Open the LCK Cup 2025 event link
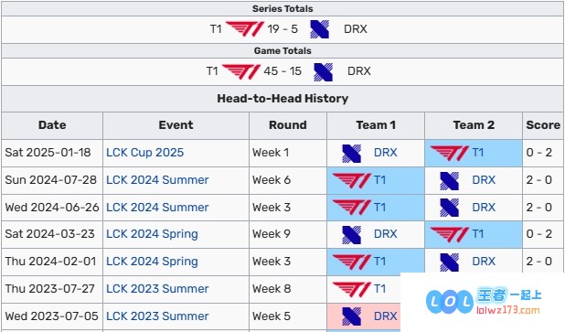Viewport: 565px width, 332px height. point(144,153)
